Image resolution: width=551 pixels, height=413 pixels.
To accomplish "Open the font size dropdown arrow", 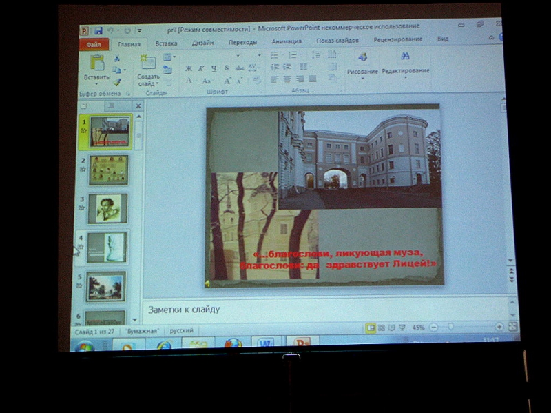I will (x=260, y=56).
